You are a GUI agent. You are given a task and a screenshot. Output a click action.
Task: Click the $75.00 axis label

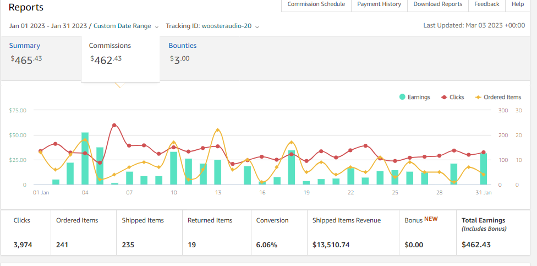coord(18,110)
